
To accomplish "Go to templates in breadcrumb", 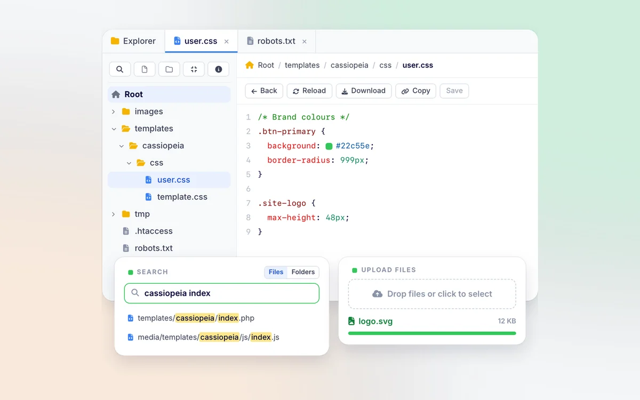I will click(x=302, y=65).
